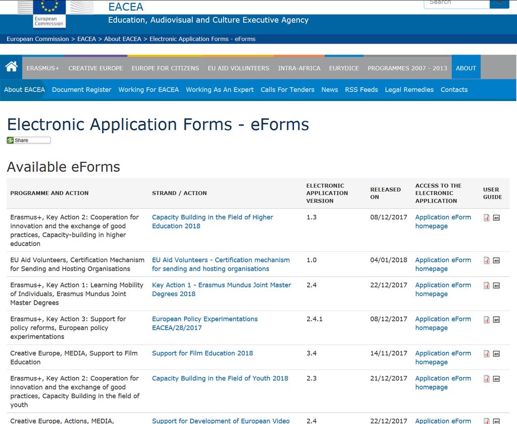Select the 04/01/2018 release date cell
This screenshot has width=517, height=424.
(389, 260)
